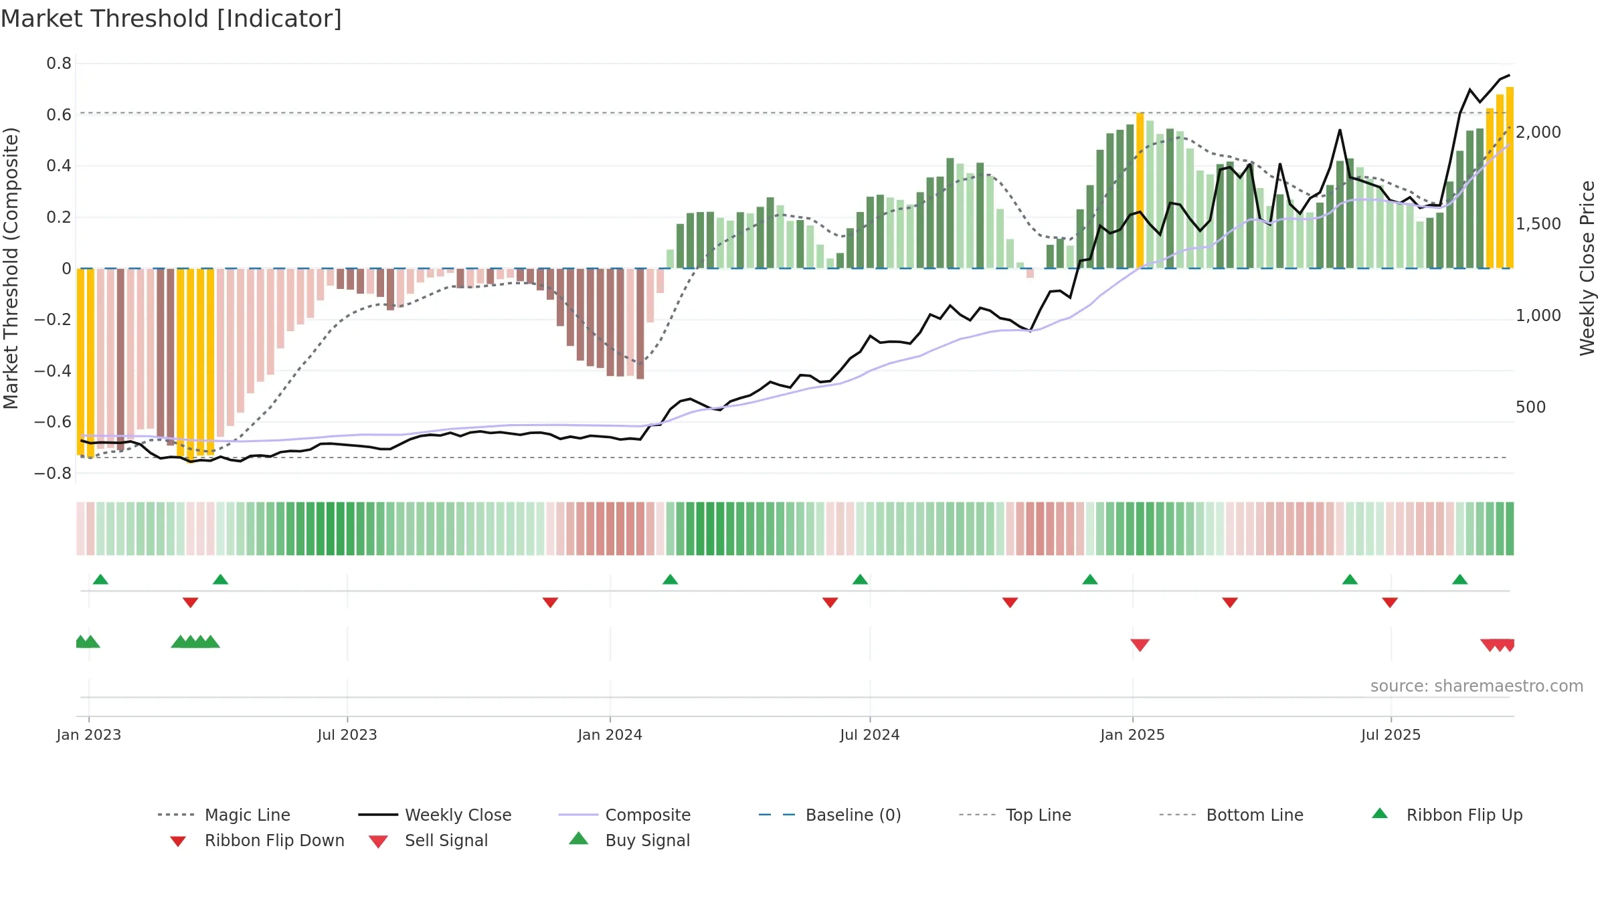Hide Sell Signal series via legend
Viewport: 1606px width, 903px height.
pos(428,840)
